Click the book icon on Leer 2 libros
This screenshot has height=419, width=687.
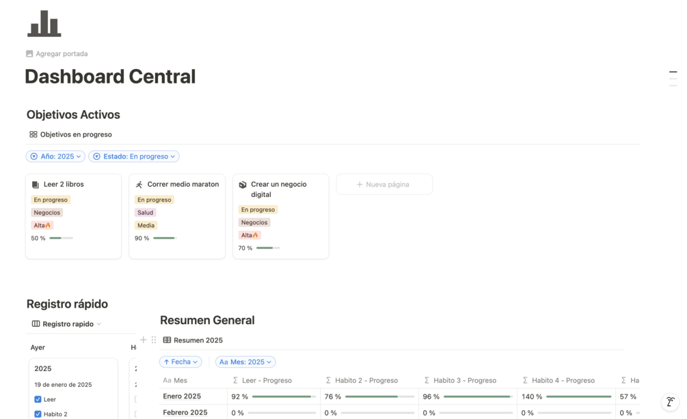(x=36, y=185)
